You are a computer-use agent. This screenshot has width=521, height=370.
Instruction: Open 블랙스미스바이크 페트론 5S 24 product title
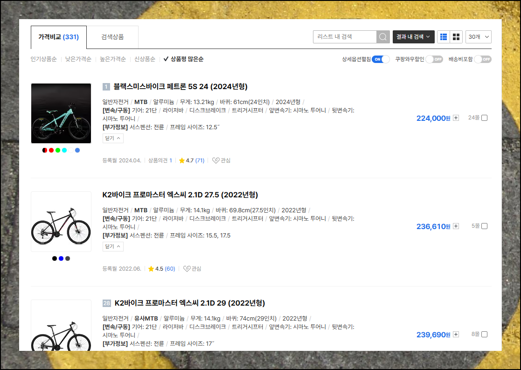point(181,87)
